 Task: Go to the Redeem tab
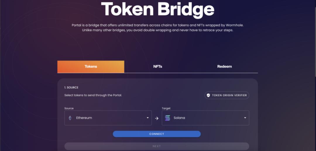point(224,67)
